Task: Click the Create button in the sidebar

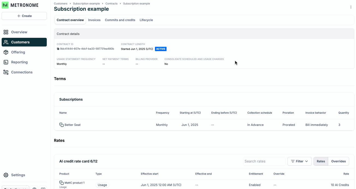Action: pyautogui.click(x=24, y=16)
